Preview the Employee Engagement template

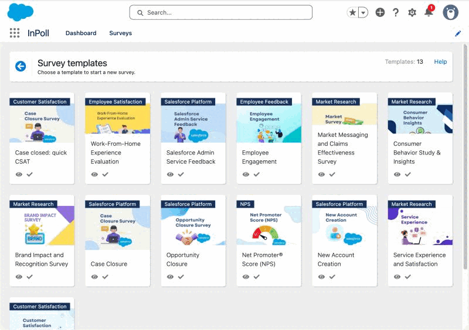[246, 174]
